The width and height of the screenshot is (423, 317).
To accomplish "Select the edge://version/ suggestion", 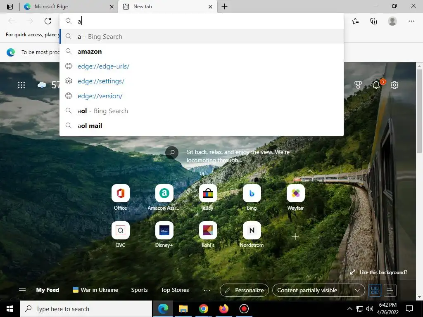I will coord(202,96).
